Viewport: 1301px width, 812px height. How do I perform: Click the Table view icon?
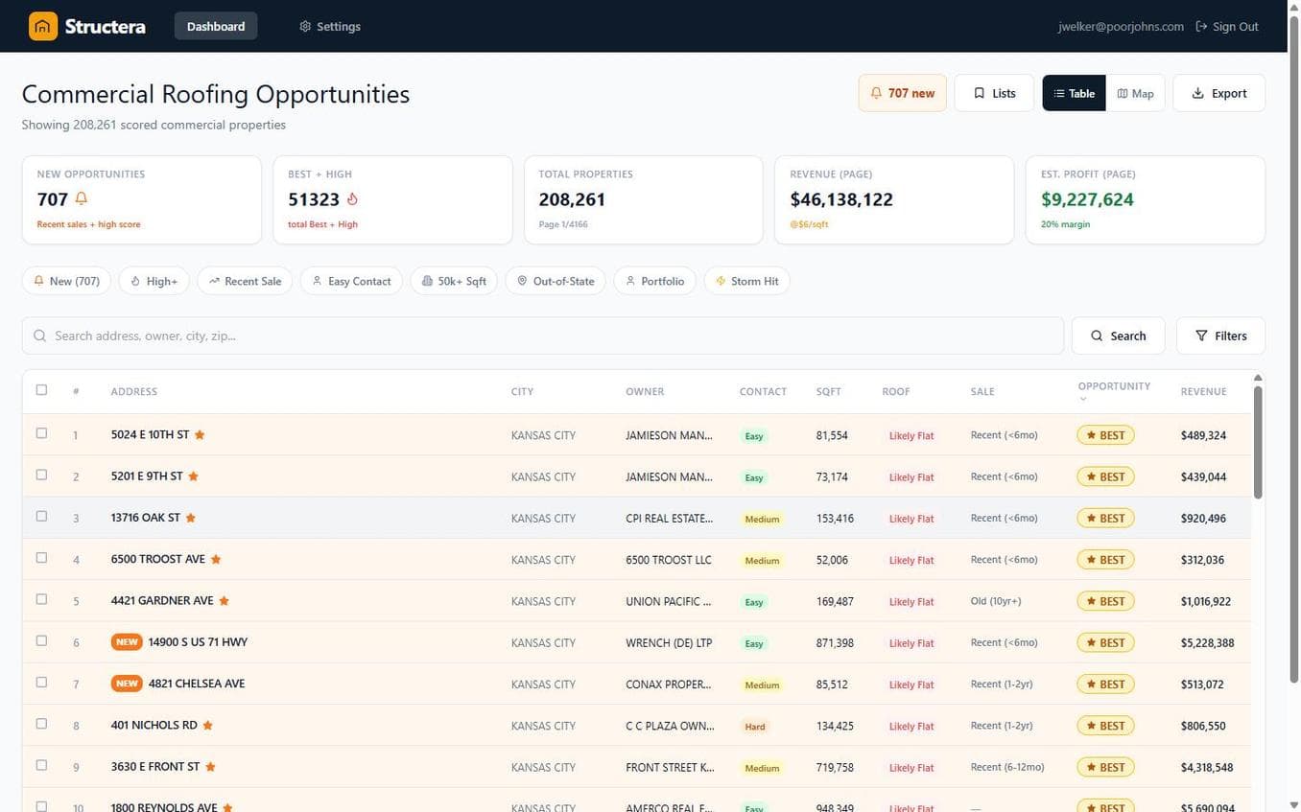tap(1059, 93)
